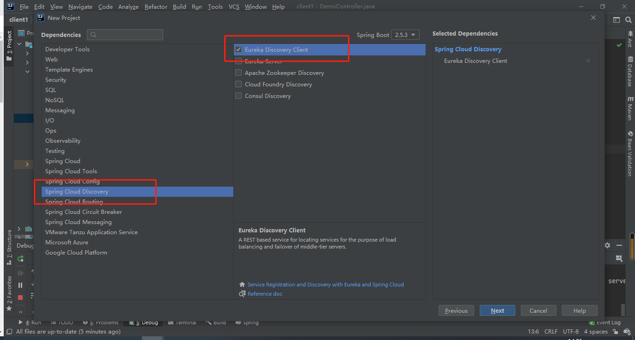Image resolution: width=635 pixels, height=340 pixels.
Task: Select Developer Tools dependency category
Action: pos(137,49)
